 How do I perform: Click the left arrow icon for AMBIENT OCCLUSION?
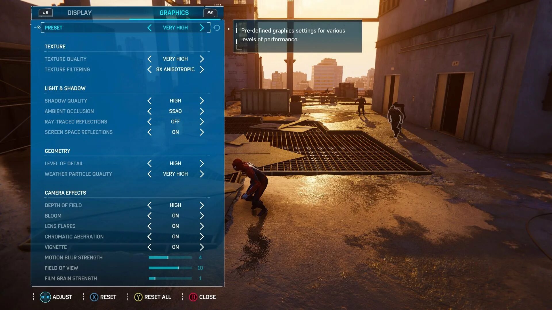click(149, 111)
